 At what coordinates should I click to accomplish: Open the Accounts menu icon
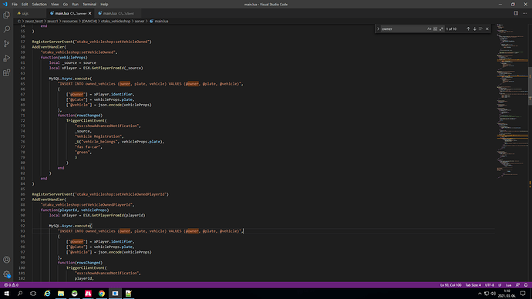[6, 260]
